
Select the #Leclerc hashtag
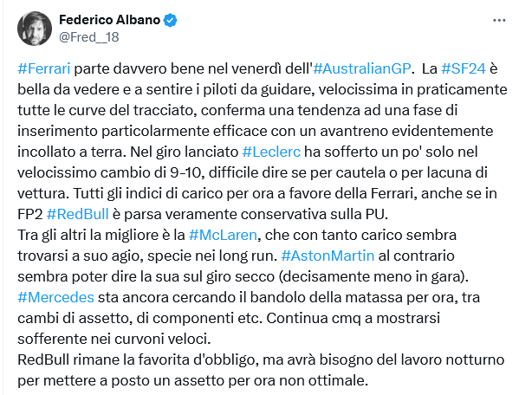click(271, 152)
